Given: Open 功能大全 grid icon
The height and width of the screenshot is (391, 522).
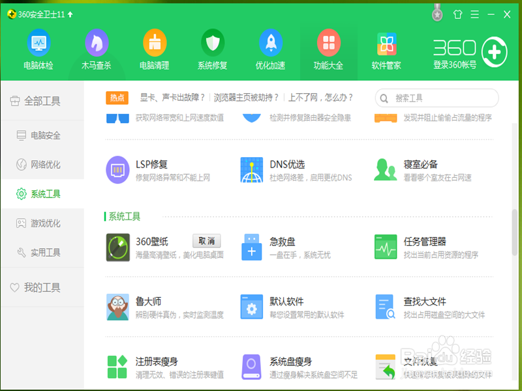Looking at the screenshot, I should point(329,42).
